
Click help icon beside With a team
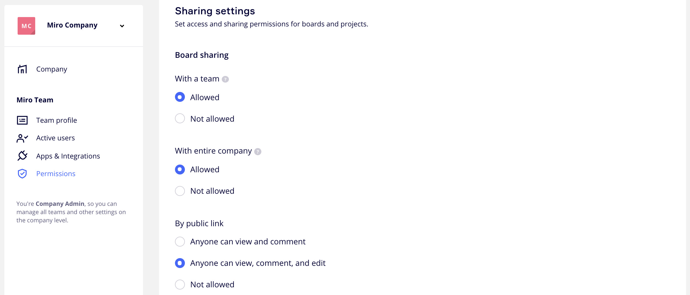coord(225,79)
